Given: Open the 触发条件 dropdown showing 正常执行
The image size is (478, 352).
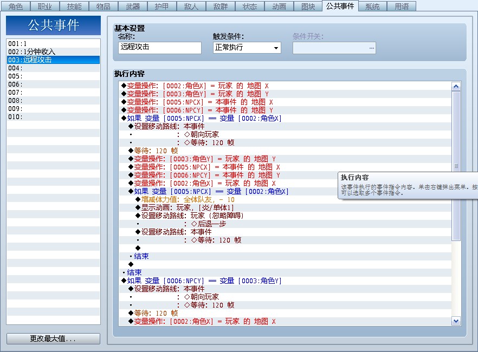Looking at the screenshot, I should coord(247,48).
